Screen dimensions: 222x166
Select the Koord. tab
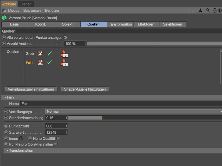(x=41, y=24)
